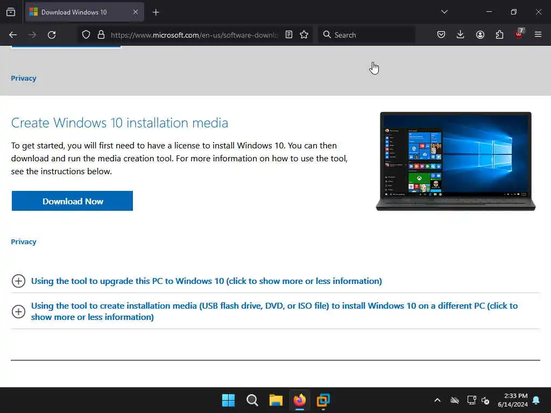
Task: Open a new tab with plus button
Action: pyautogui.click(x=156, y=12)
